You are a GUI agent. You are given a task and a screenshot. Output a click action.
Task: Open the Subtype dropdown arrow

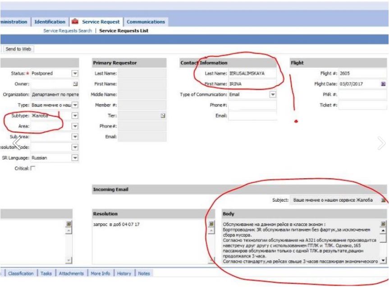pyautogui.click(x=75, y=116)
